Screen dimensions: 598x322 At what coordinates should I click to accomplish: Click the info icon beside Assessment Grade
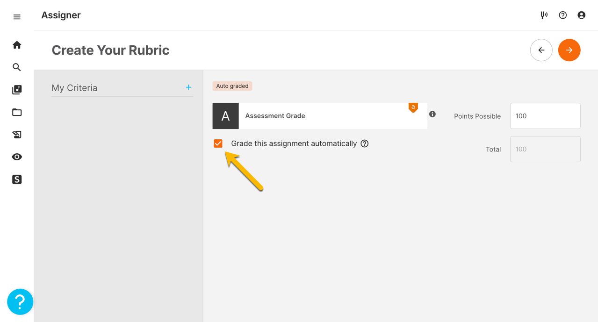[x=432, y=114]
